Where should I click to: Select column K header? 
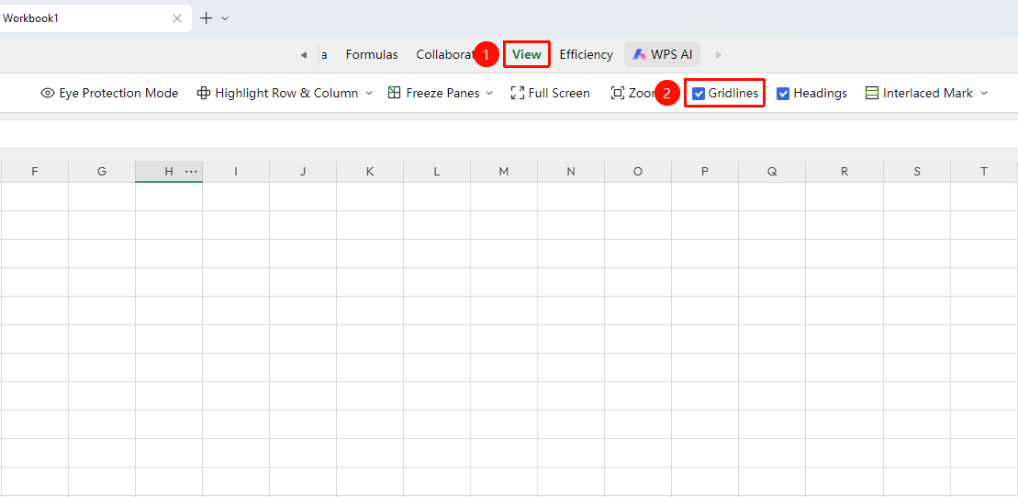click(370, 172)
